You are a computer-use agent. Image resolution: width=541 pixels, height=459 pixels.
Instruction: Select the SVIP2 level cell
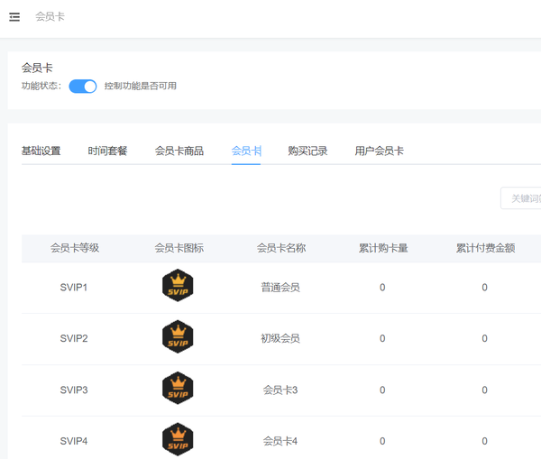[x=74, y=338]
